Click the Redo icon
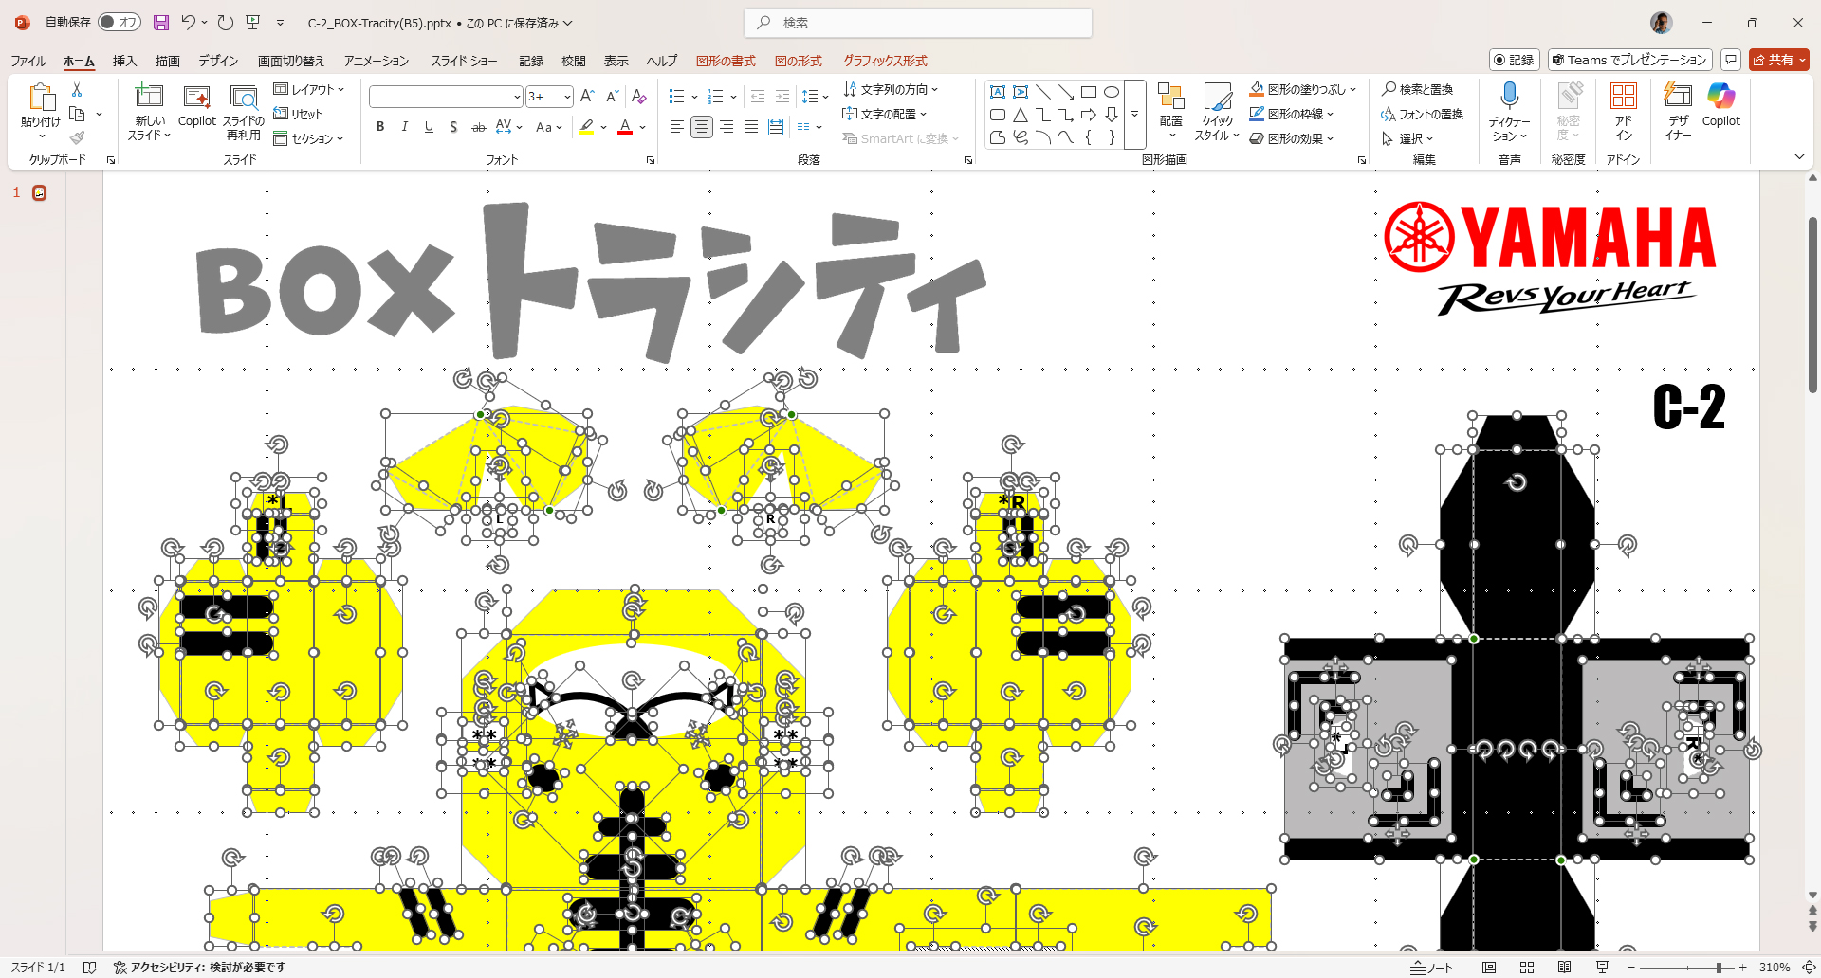The image size is (1821, 978). 225,23
